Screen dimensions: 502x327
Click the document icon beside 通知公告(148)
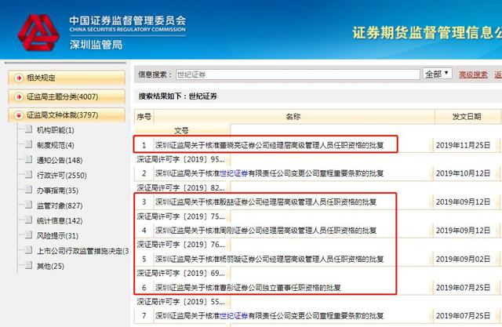[28, 159]
